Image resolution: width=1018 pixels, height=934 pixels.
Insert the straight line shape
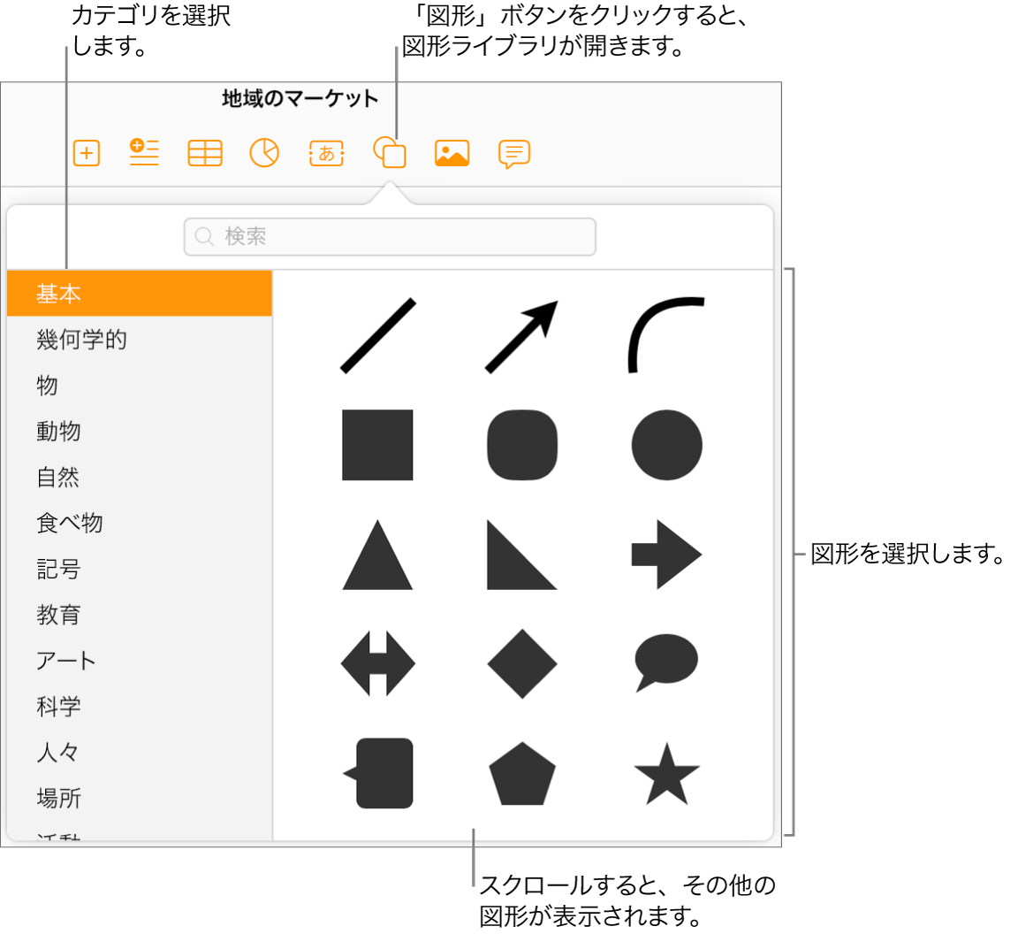378,336
